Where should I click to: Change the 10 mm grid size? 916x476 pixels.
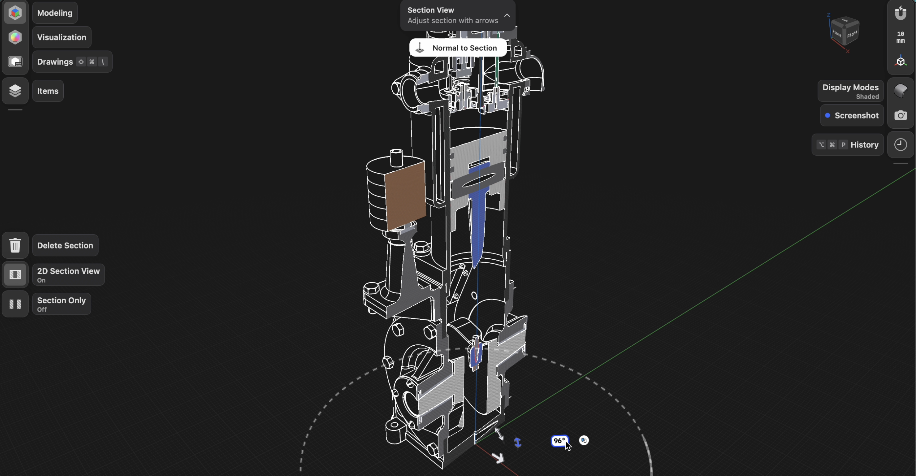tap(900, 37)
